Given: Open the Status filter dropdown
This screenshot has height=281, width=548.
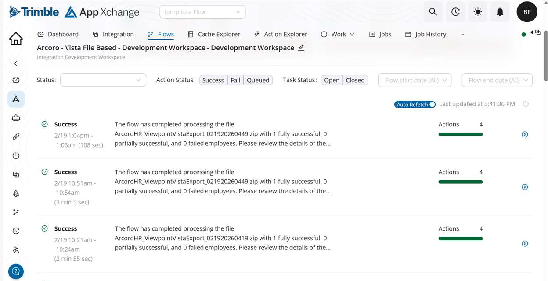Looking at the screenshot, I should coord(103,80).
